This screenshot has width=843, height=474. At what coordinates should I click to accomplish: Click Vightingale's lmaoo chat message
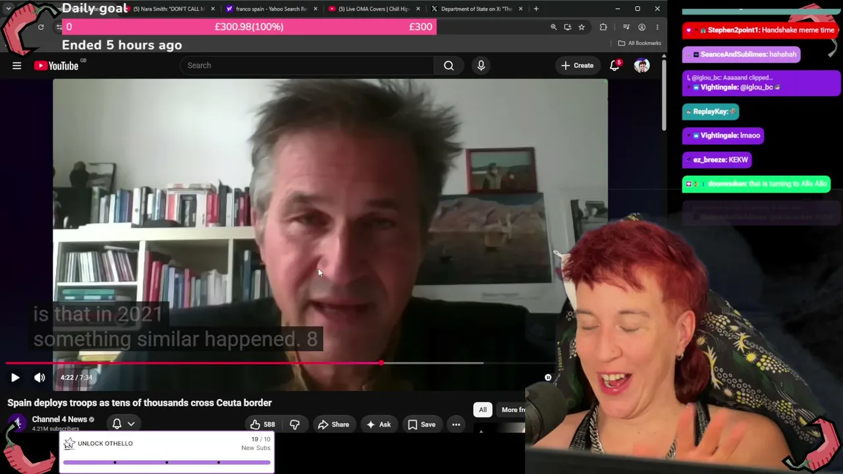coord(723,136)
